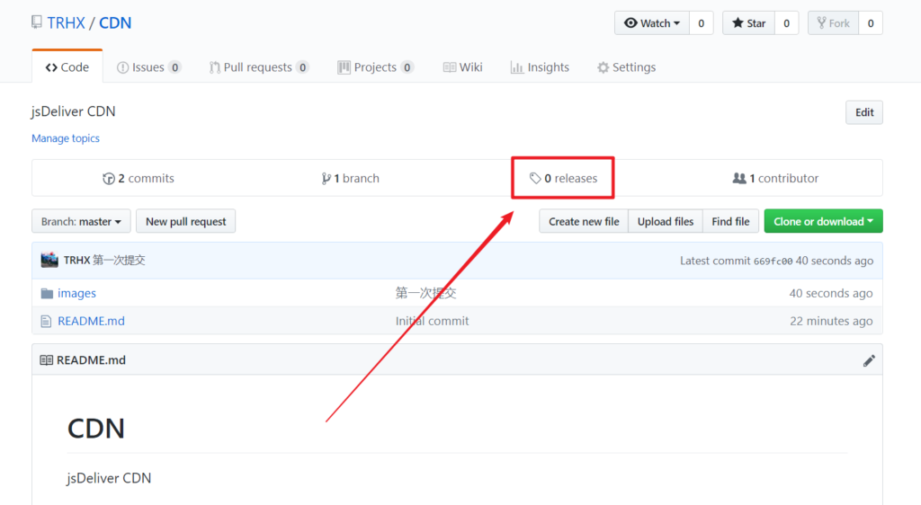Click the stargazers count next to Star
The height and width of the screenshot is (505, 921).
[x=786, y=22]
